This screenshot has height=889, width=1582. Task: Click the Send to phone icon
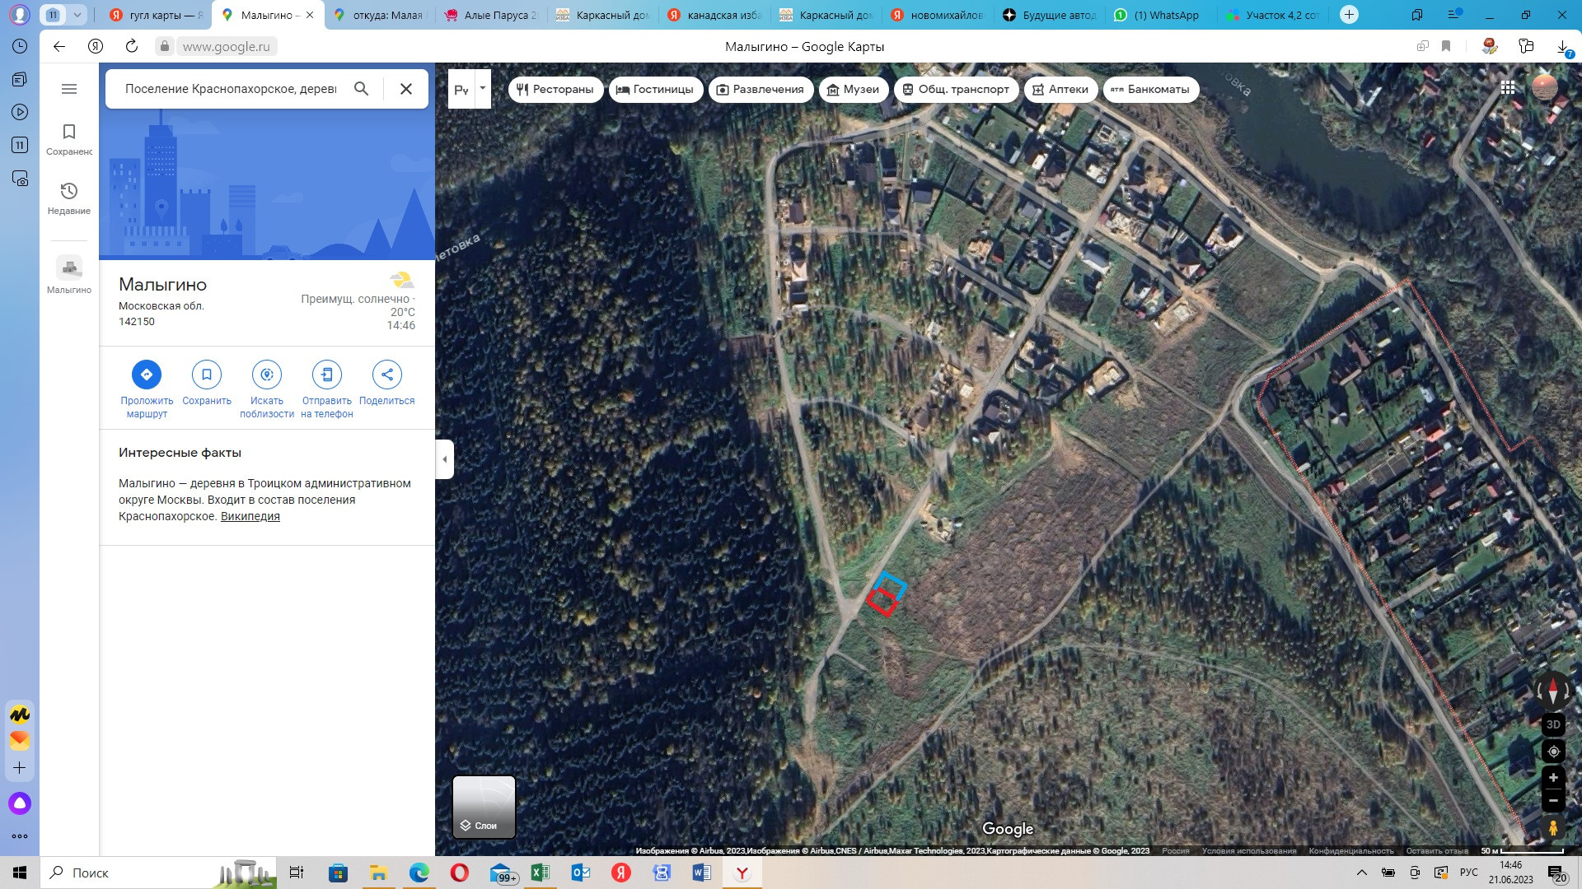327,375
